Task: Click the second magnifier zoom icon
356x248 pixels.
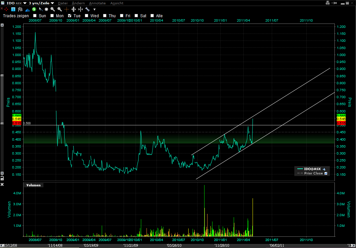Action: [59, 9]
